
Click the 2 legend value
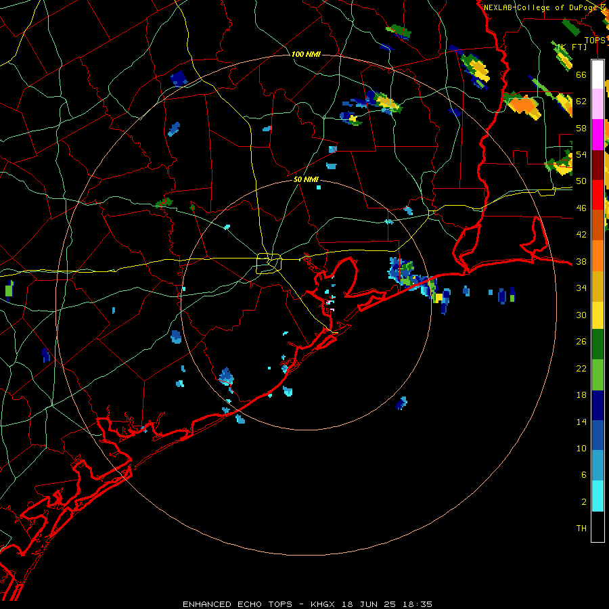(x=583, y=502)
